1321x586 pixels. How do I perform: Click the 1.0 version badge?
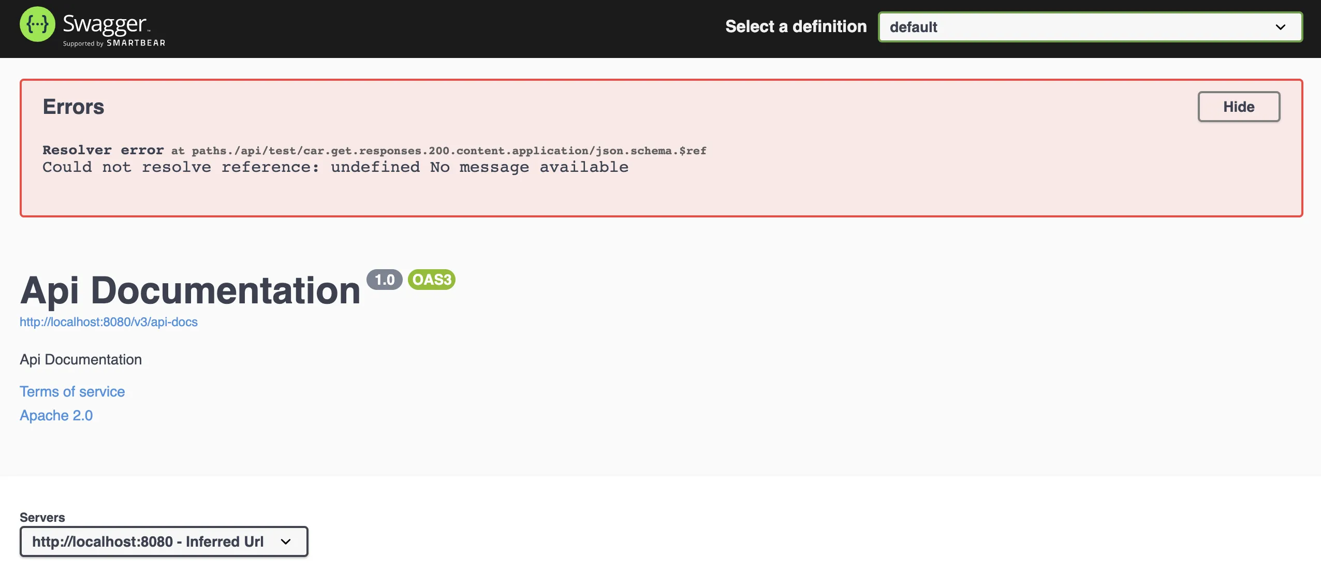[384, 280]
